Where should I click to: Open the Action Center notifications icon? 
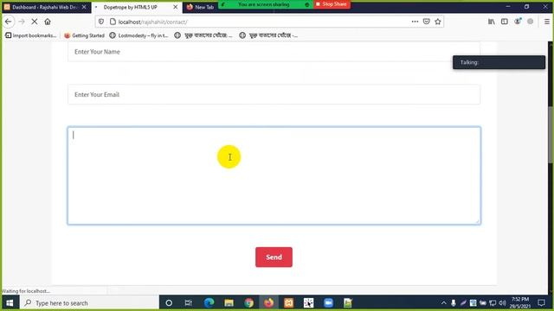tap(541, 303)
